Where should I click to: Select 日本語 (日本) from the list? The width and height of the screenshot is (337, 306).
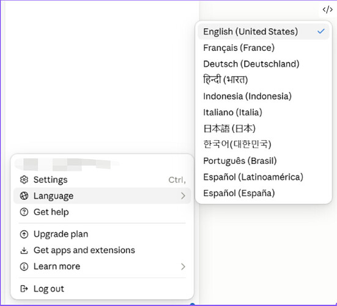click(x=264, y=129)
